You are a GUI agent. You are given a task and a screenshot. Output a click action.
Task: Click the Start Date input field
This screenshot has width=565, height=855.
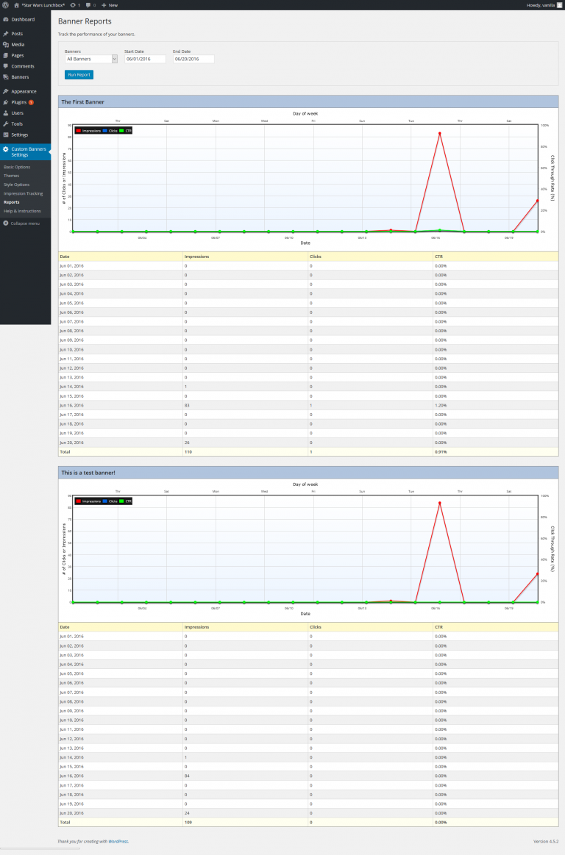point(144,59)
